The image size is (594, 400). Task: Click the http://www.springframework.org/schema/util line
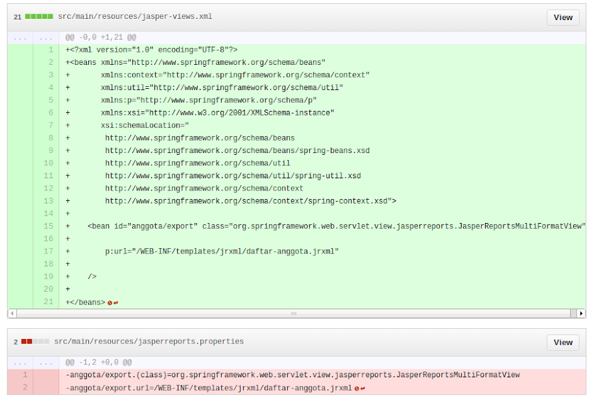tap(198, 163)
